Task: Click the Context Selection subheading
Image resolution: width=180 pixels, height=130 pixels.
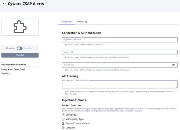Action: coord(71,105)
